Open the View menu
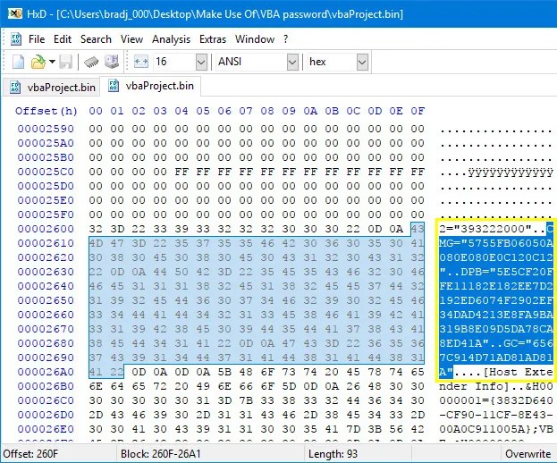The width and height of the screenshot is (557, 463). [131, 39]
